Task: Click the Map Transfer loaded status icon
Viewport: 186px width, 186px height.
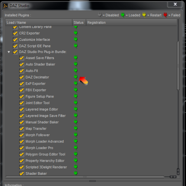Action: click(76, 128)
